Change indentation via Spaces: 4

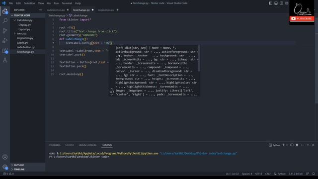click(x=247, y=174)
